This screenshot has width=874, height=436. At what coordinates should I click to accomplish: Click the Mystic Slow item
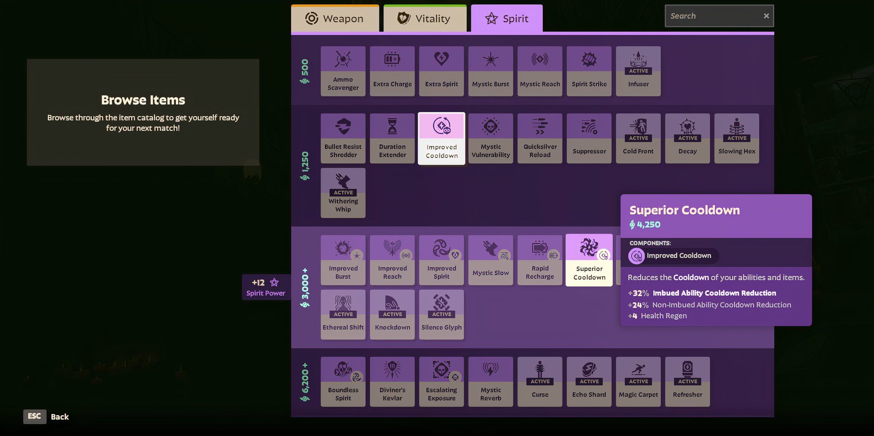click(x=491, y=260)
